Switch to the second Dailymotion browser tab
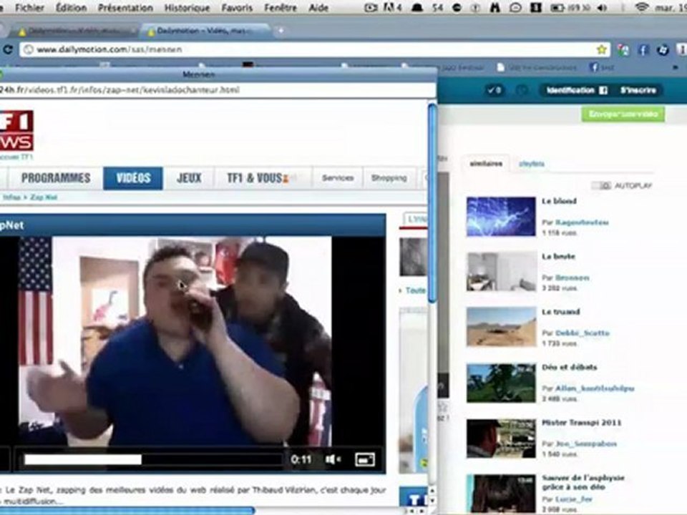 coord(206,31)
